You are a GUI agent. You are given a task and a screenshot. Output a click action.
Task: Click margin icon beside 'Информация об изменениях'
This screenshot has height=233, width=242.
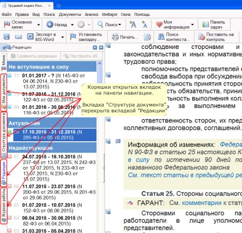pos(108,141)
